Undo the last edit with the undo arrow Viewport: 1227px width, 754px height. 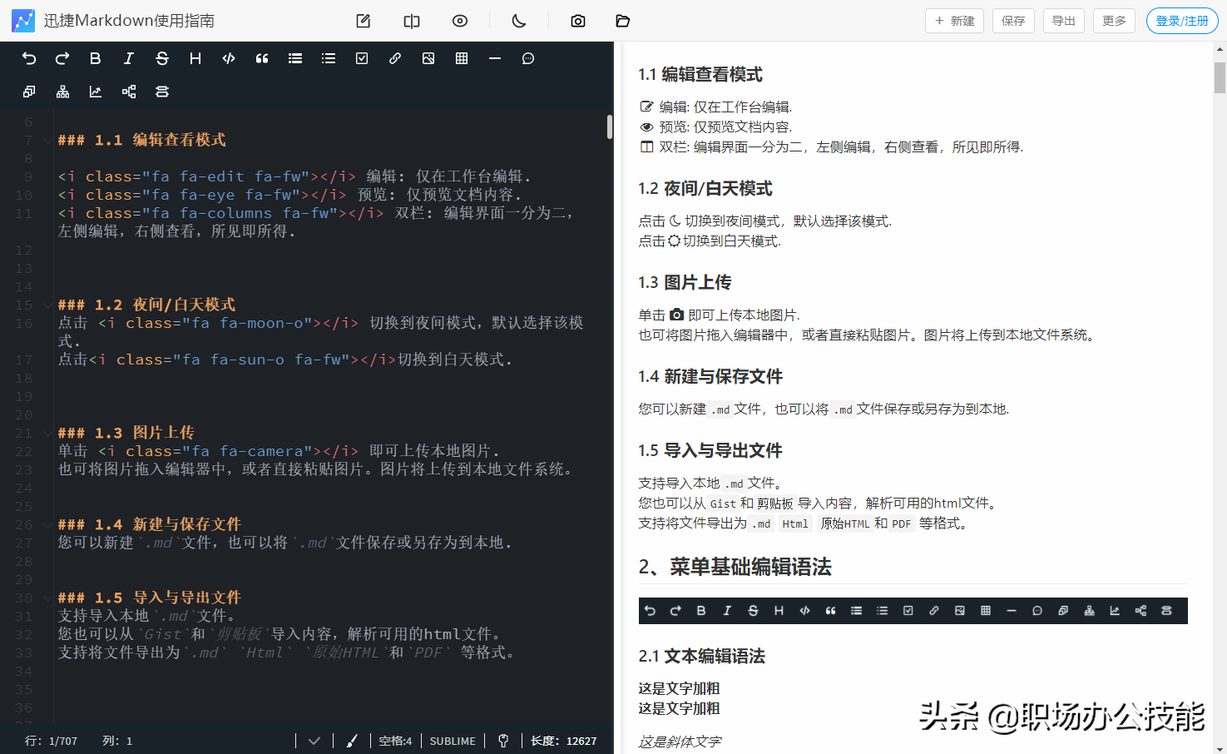[x=29, y=58]
